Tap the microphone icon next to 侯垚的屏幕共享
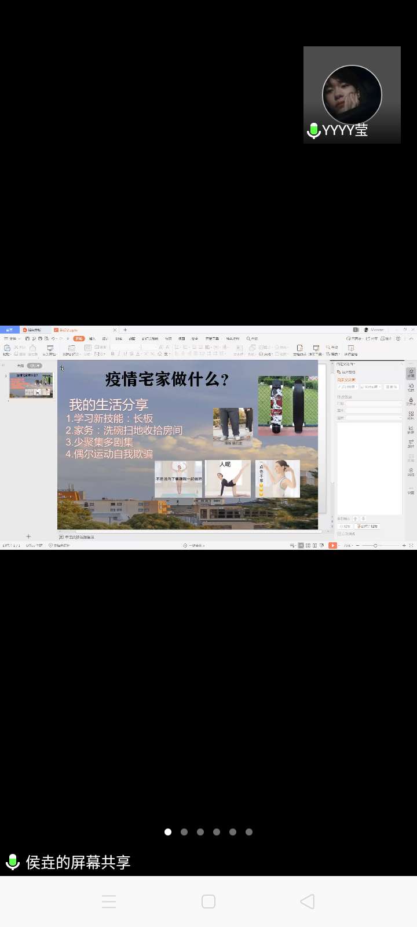 tap(13, 862)
